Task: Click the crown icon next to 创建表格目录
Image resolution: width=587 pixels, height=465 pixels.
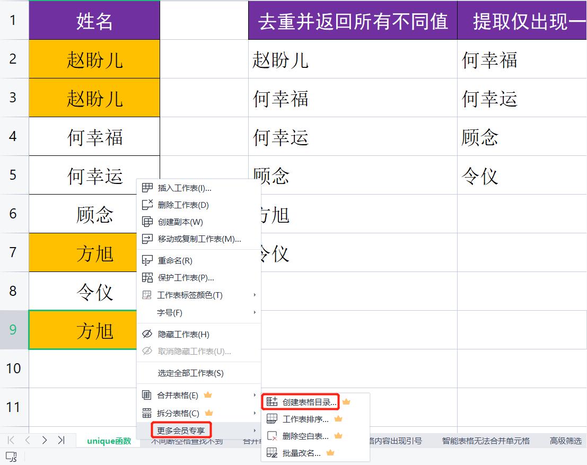Action: pos(345,401)
